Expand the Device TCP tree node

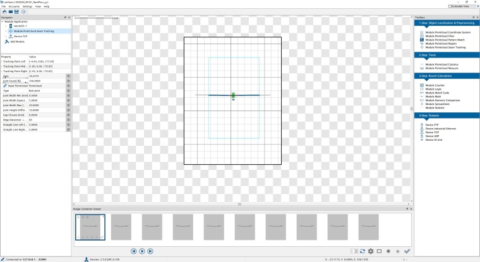point(6,36)
